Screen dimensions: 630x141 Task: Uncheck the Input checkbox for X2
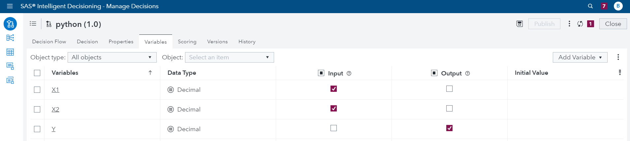333,109
